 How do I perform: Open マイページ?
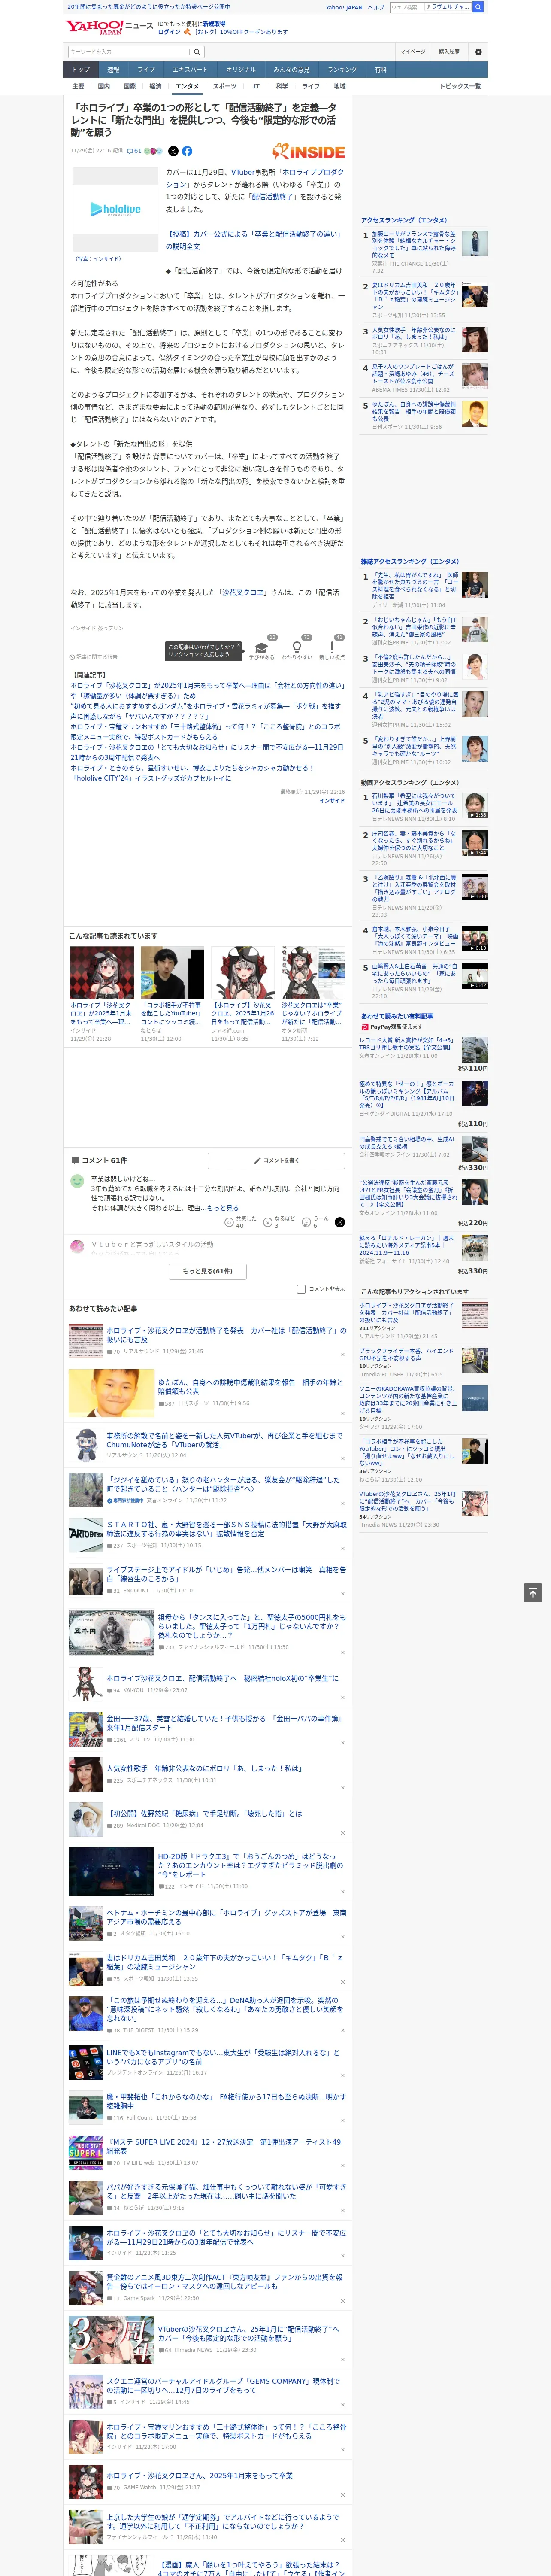coord(413,52)
